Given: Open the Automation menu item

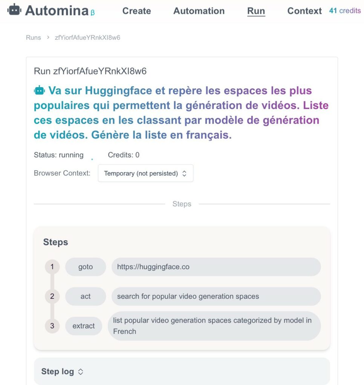Looking at the screenshot, I should pyautogui.click(x=199, y=11).
